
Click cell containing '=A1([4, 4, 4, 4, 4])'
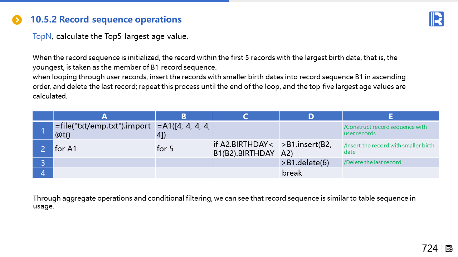pos(183,131)
